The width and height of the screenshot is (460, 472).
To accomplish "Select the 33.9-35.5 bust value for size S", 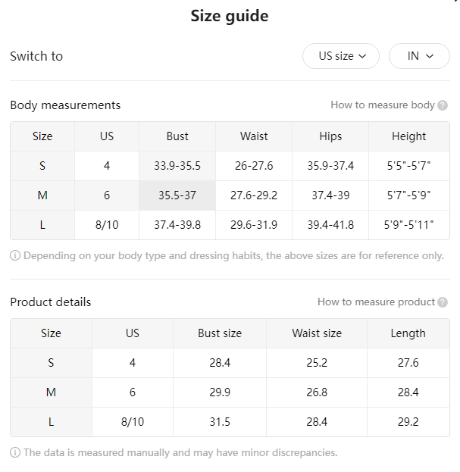I will tap(177, 166).
